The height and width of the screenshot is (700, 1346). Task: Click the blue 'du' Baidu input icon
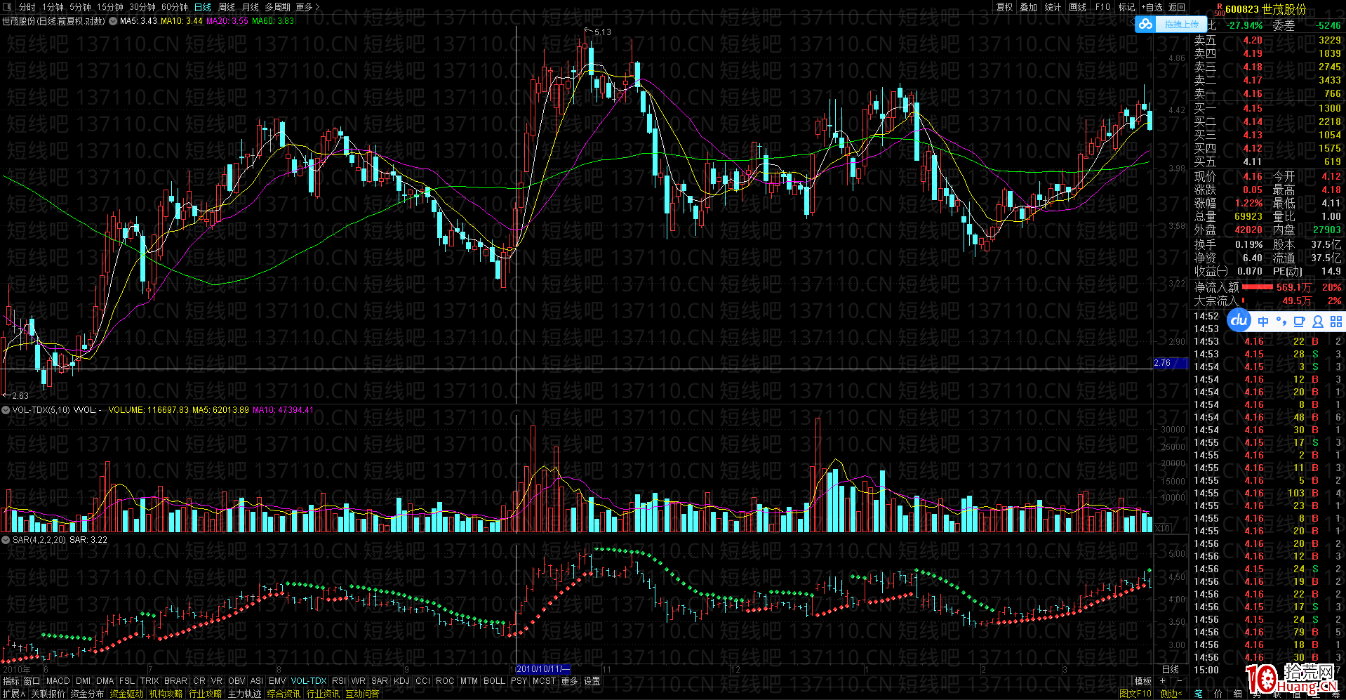click(1239, 321)
